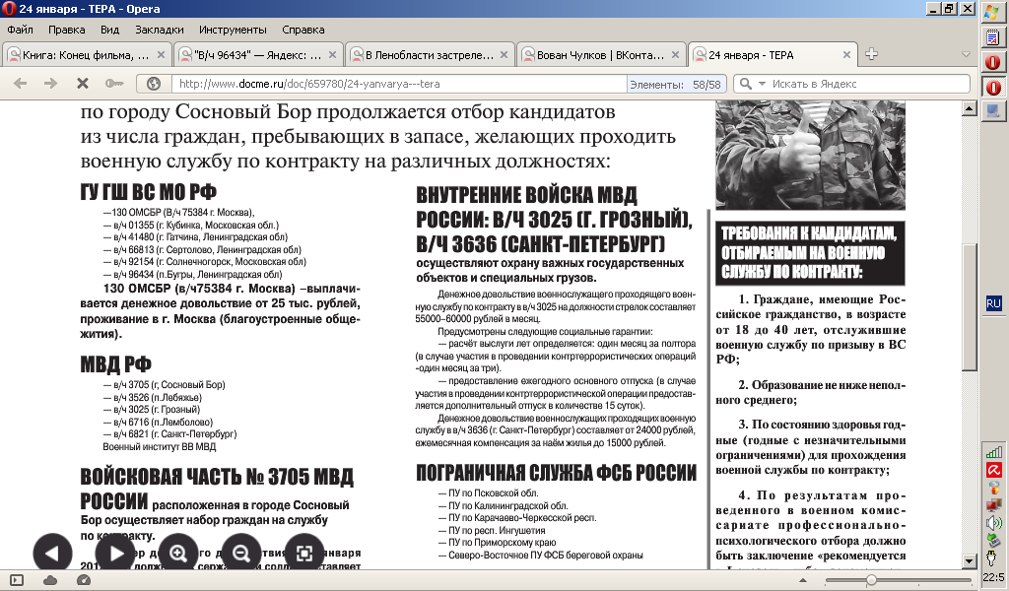This screenshot has height=591, width=1009.
Task: Toggle the Opera side panel from the status bar
Action: coord(17,580)
